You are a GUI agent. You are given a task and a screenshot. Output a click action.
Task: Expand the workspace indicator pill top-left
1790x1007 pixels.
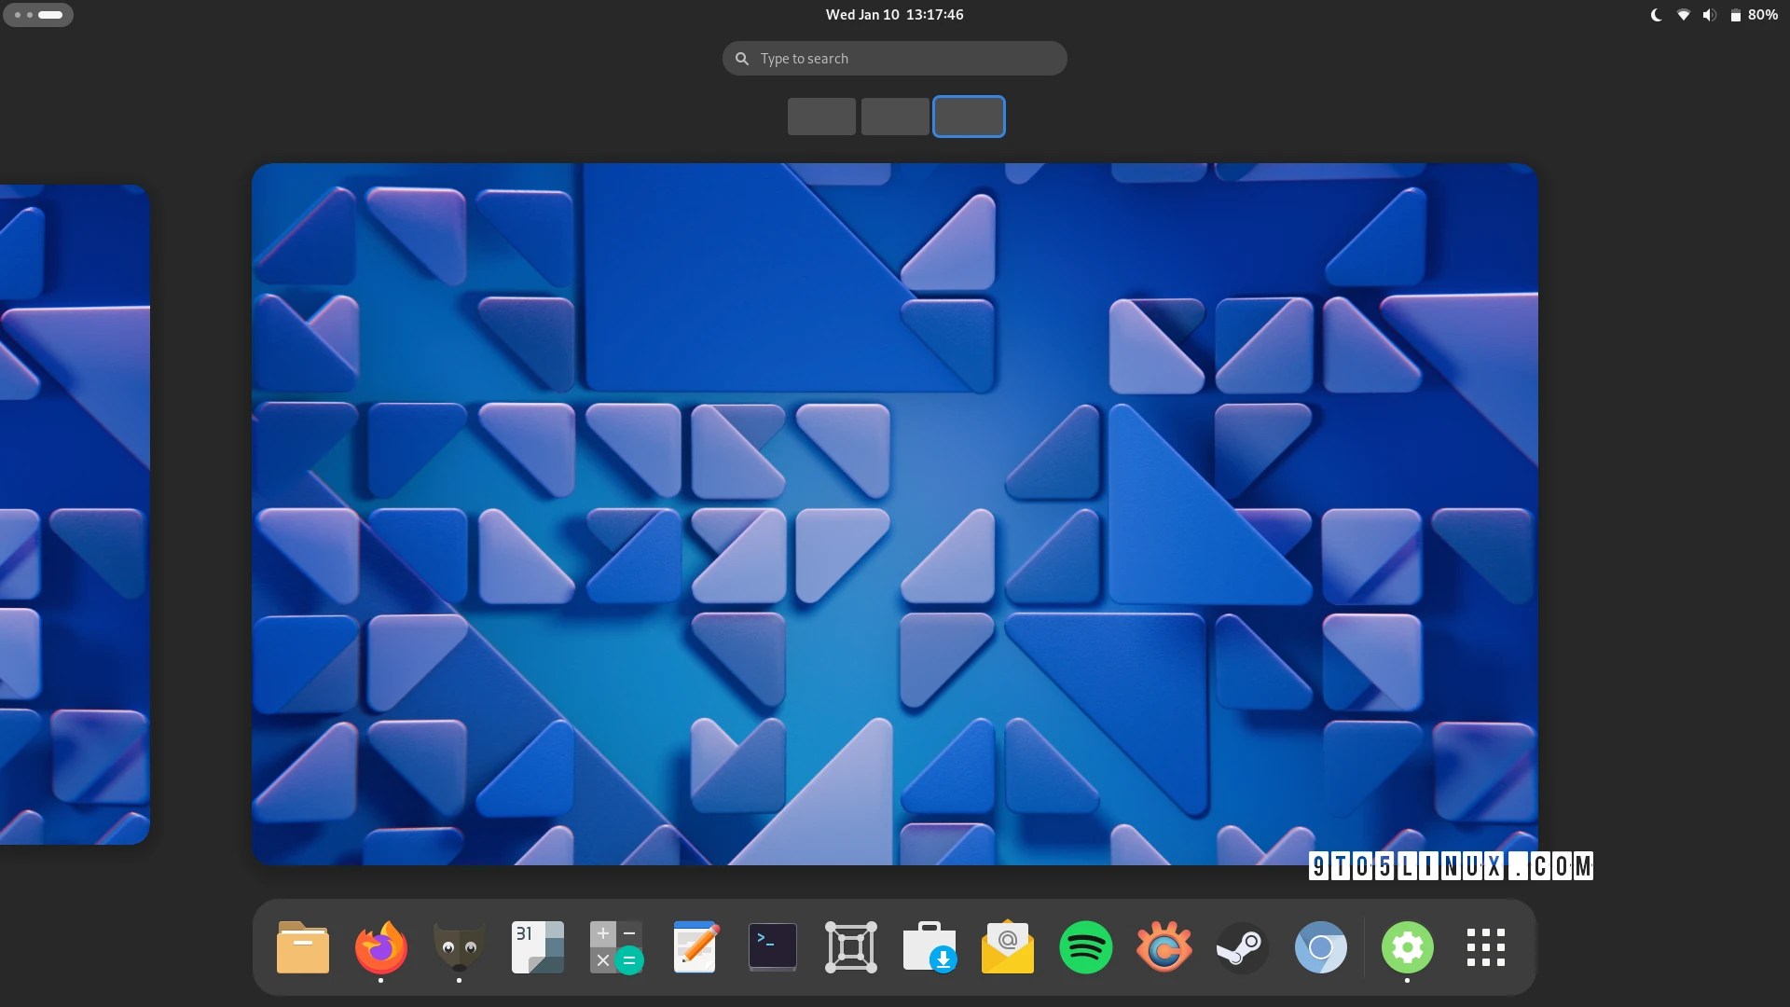click(x=38, y=15)
